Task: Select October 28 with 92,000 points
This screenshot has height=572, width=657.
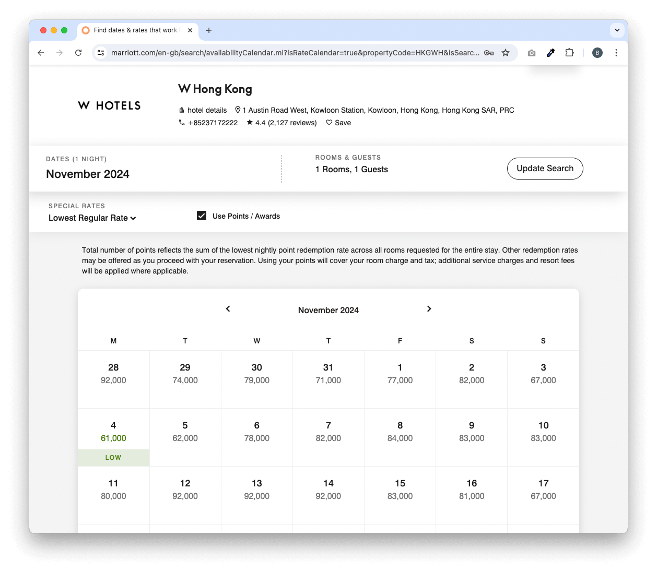Action: [113, 379]
